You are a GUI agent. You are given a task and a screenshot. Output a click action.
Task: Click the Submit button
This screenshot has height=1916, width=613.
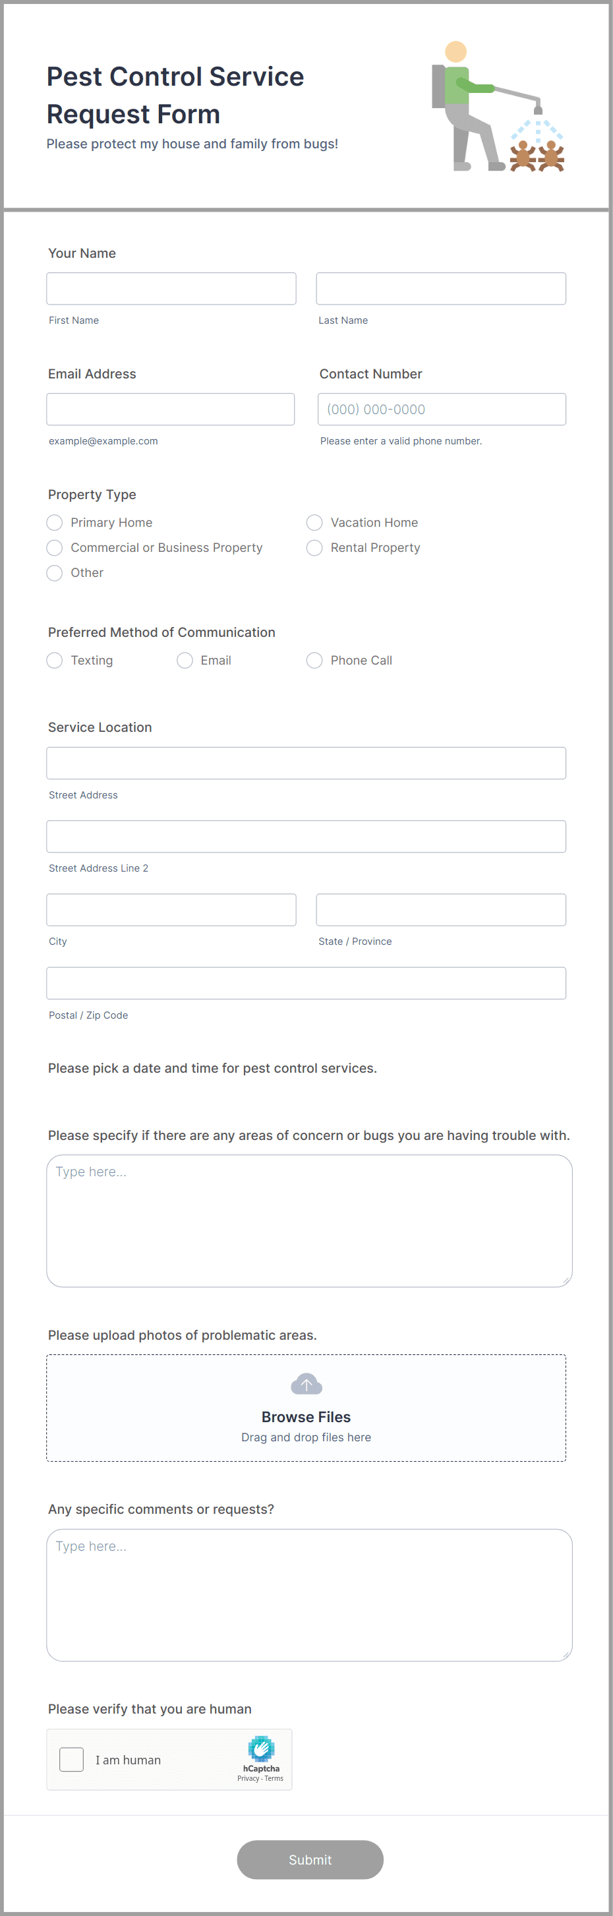click(310, 1859)
